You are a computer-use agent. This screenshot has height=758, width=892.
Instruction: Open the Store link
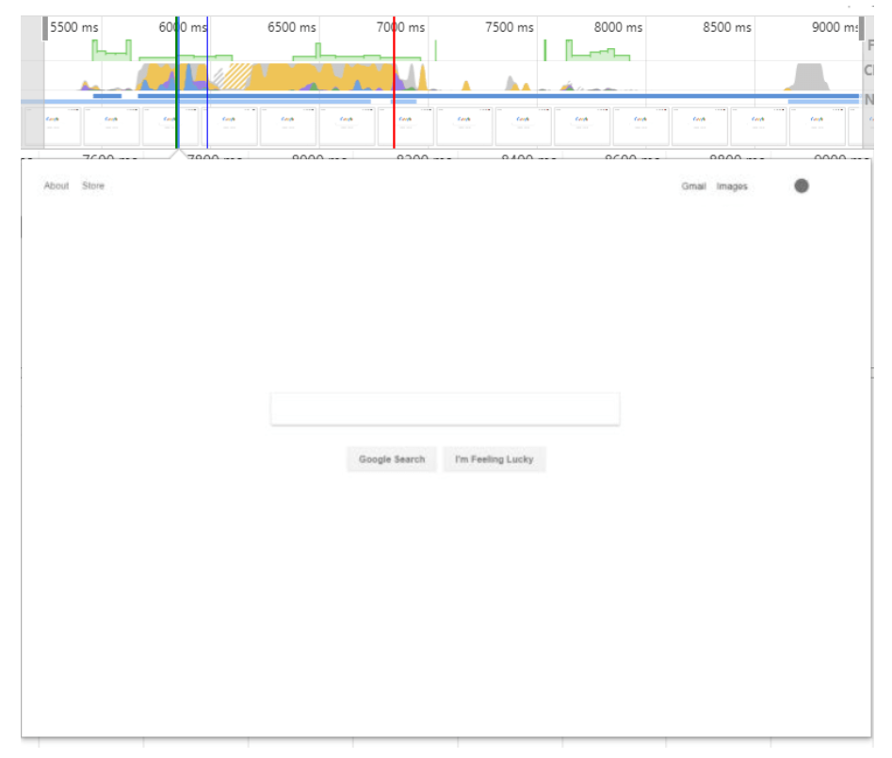point(92,185)
